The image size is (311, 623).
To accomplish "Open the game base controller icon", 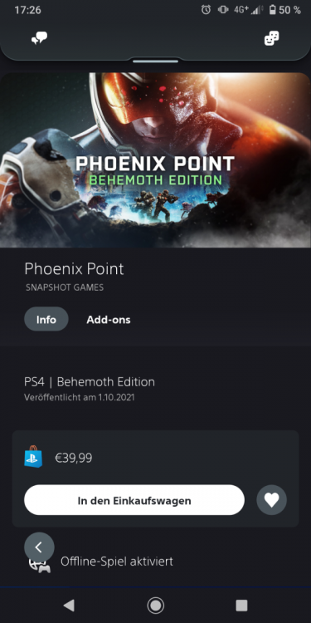I will [272, 38].
